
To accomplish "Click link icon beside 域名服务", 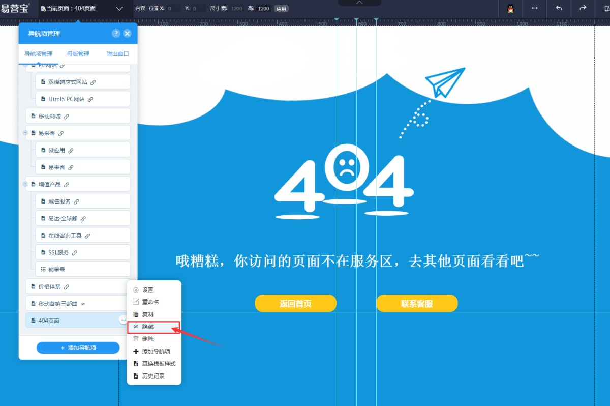I will point(76,201).
